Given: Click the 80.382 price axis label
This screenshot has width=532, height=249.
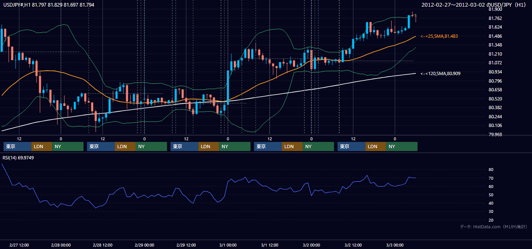Looking at the screenshot, I should tap(495, 107).
